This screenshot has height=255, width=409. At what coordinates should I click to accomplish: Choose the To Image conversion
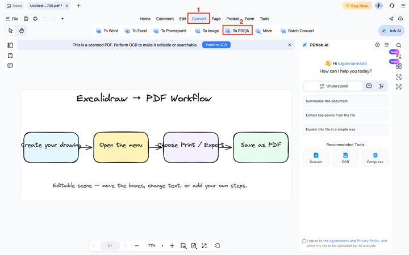click(207, 31)
